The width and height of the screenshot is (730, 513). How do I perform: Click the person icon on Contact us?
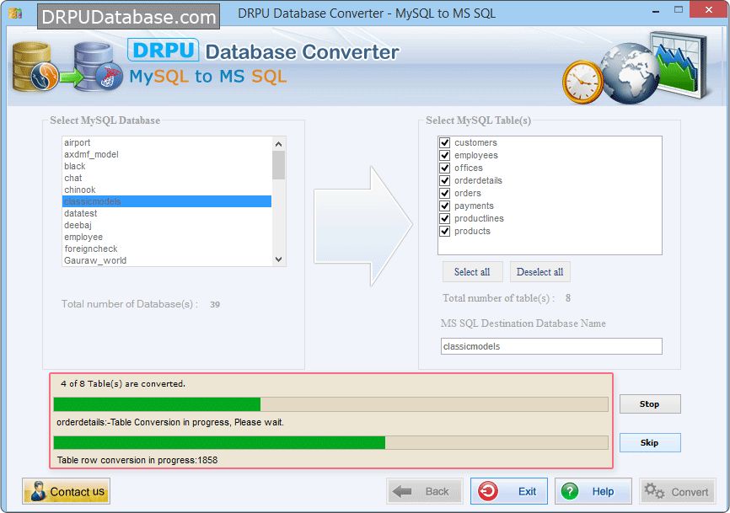[x=38, y=491]
